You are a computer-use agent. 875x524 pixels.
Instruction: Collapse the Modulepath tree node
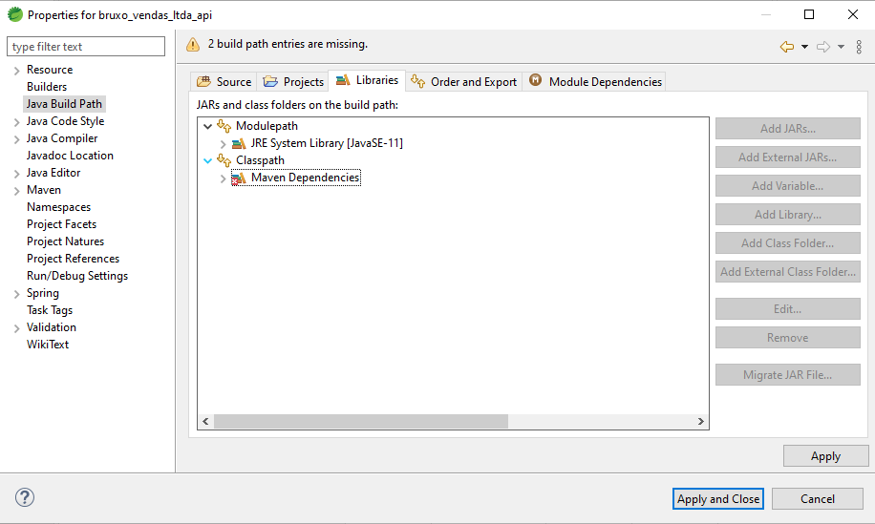(x=207, y=127)
